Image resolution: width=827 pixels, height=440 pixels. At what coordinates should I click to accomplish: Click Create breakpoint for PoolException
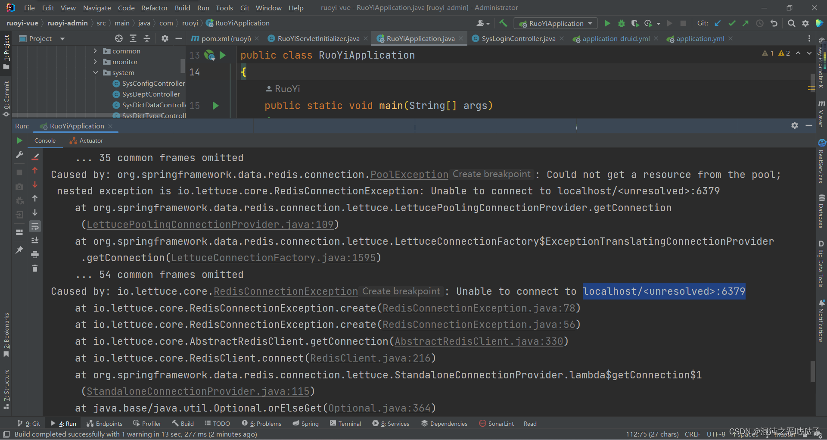click(x=491, y=174)
